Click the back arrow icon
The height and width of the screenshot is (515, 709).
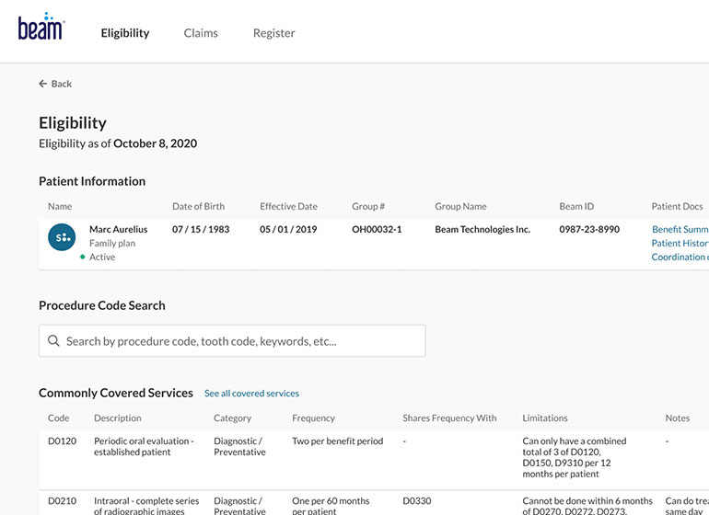(43, 84)
